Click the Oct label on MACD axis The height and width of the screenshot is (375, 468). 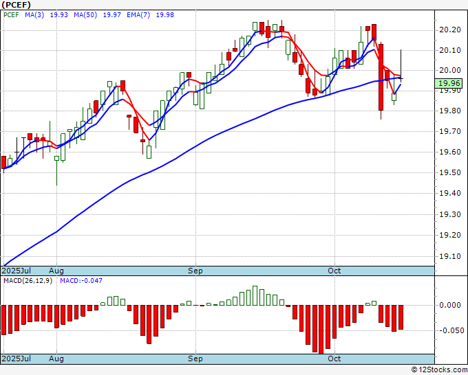click(334, 359)
